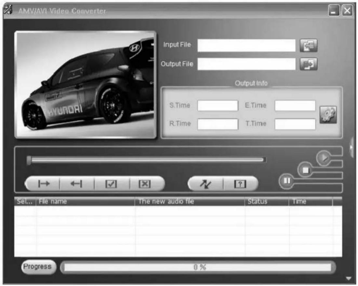Minimize the AMV/AVI Video Converter window
The image size is (358, 286).
pos(334,10)
